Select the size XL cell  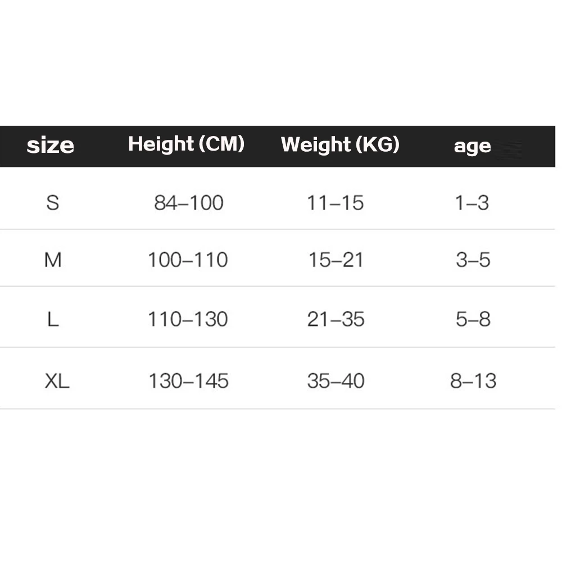57,381
